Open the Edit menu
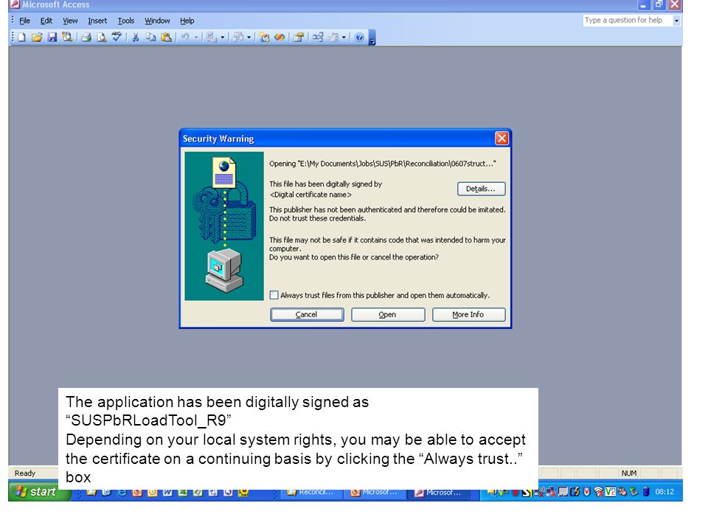708x531 pixels. 46,21
